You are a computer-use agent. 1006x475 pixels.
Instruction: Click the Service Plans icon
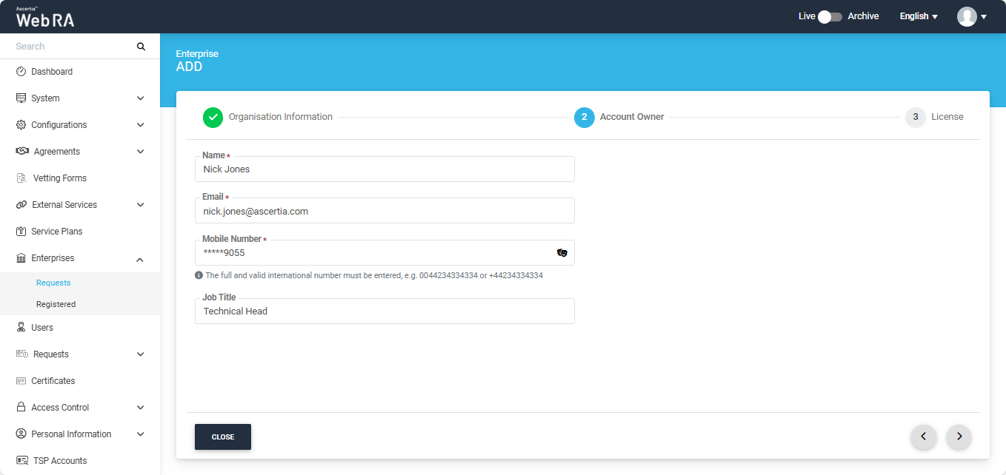[x=21, y=232]
